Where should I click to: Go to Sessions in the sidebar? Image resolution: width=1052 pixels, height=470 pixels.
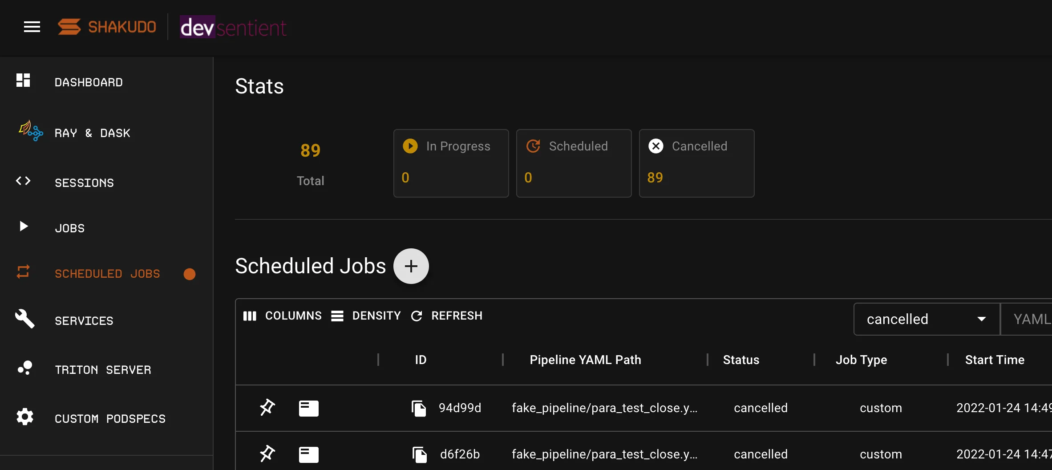pyautogui.click(x=84, y=183)
